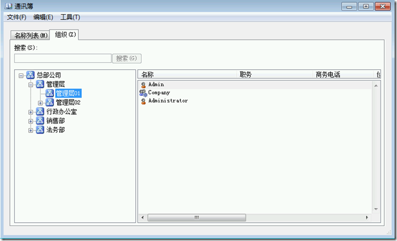This screenshot has width=397, height=241.
Task: Open the 文件(F) menu
Action: point(16,17)
